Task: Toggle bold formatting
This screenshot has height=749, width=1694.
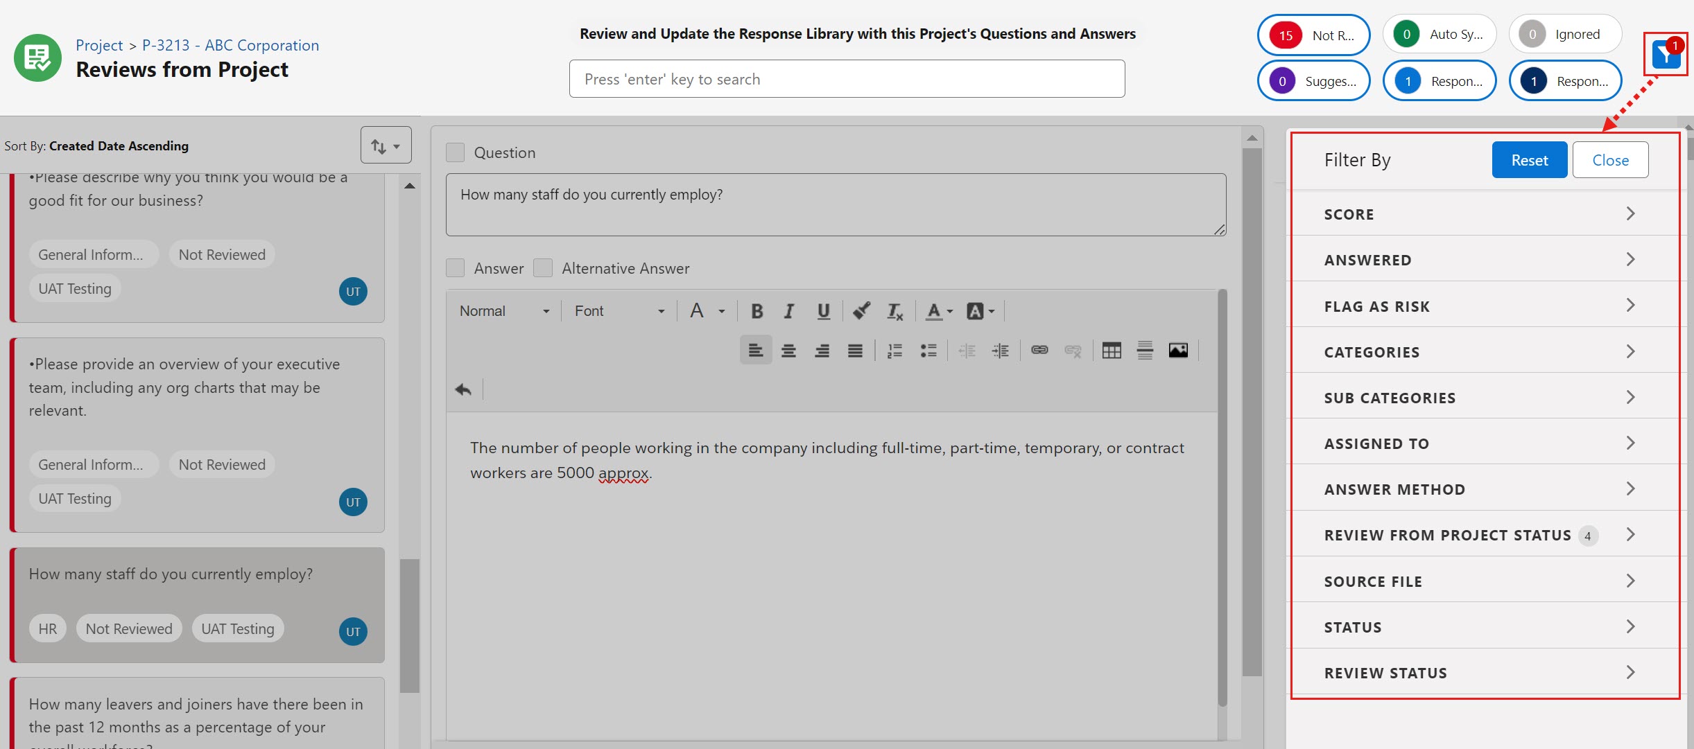Action: (x=757, y=311)
